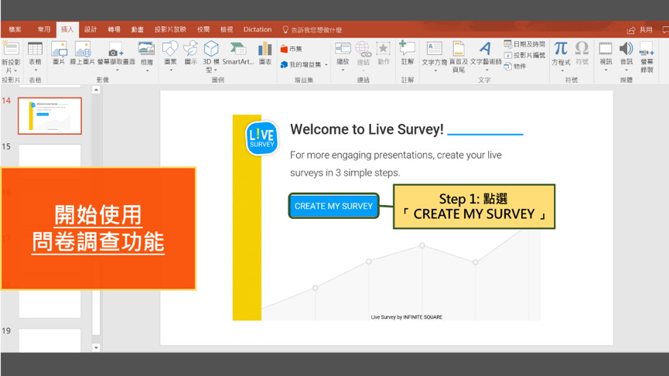
Task: Expand the 視訊 dropdown arrow
Action: click(606, 70)
